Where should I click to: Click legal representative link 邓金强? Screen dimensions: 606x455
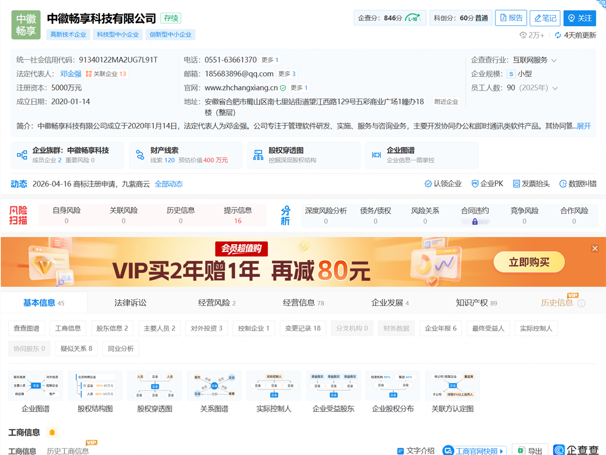(x=71, y=74)
